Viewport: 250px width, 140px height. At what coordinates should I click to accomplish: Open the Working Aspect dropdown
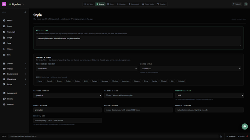coord(209,95)
